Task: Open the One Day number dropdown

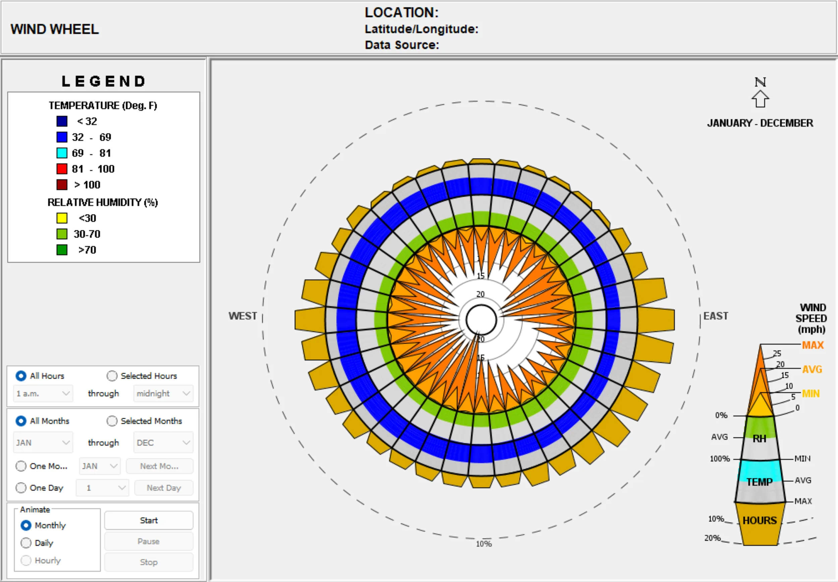Action: 102,488
